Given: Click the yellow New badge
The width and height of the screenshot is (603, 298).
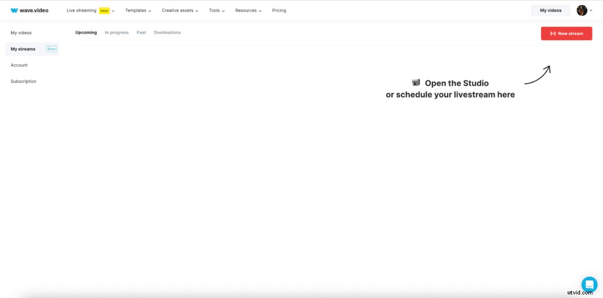Looking at the screenshot, I should tap(104, 11).
